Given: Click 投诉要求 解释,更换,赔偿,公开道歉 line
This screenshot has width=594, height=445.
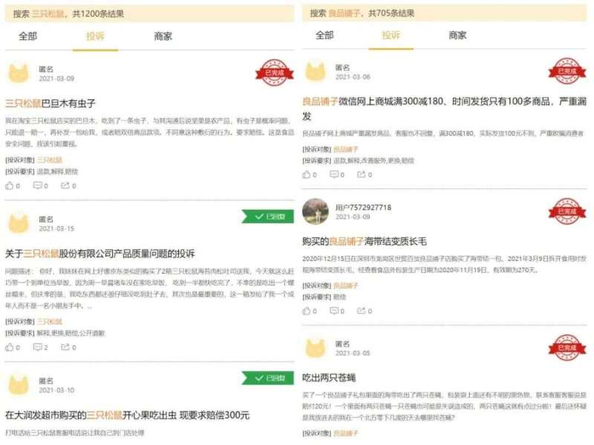Looking at the screenshot, I should pos(55,333).
